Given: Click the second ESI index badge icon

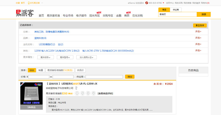Looking at the screenshot, I should point(83,93).
